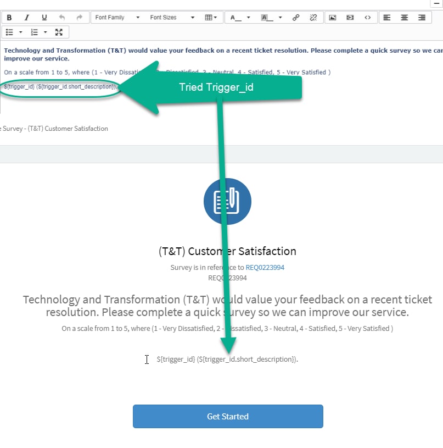Click the undo arrow
Screen dimensions: 443x448
point(62,18)
